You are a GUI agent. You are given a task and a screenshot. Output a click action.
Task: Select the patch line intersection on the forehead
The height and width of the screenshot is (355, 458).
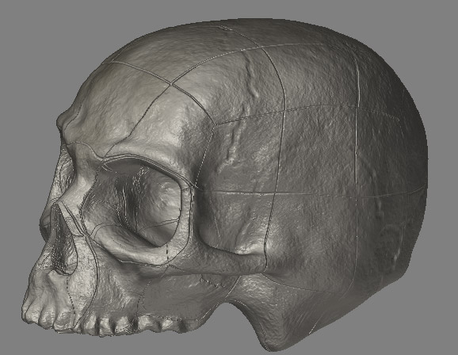tap(171, 84)
